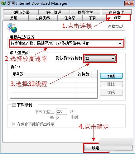
Task: Click the network connection type icon
Action: click(x=12, y=28)
